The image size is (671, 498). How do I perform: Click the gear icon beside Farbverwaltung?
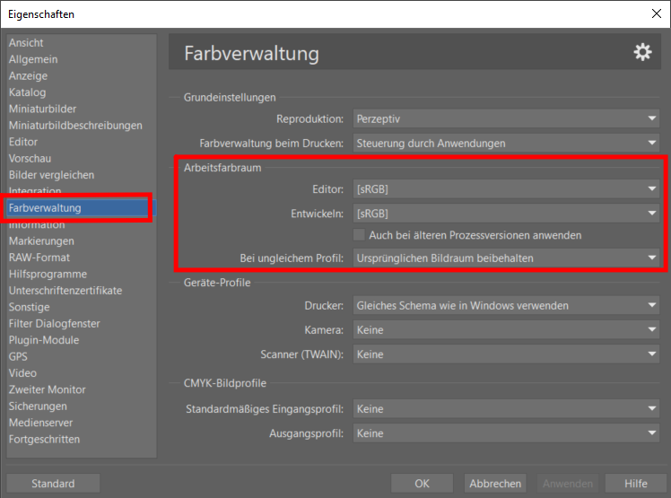(x=642, y=53)
